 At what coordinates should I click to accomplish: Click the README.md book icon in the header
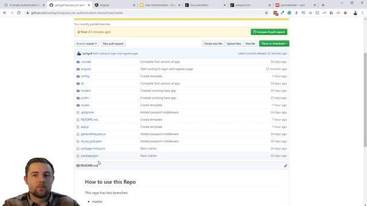[78, 165]
